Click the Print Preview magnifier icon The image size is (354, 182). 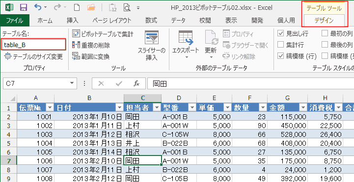127,7
